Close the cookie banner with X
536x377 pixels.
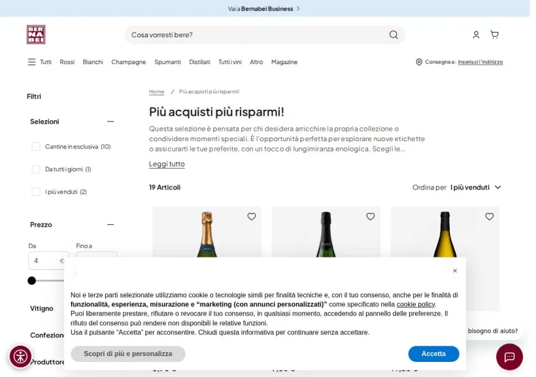point(455,270)
